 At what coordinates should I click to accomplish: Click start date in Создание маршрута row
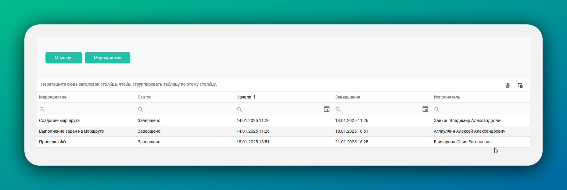253,120
